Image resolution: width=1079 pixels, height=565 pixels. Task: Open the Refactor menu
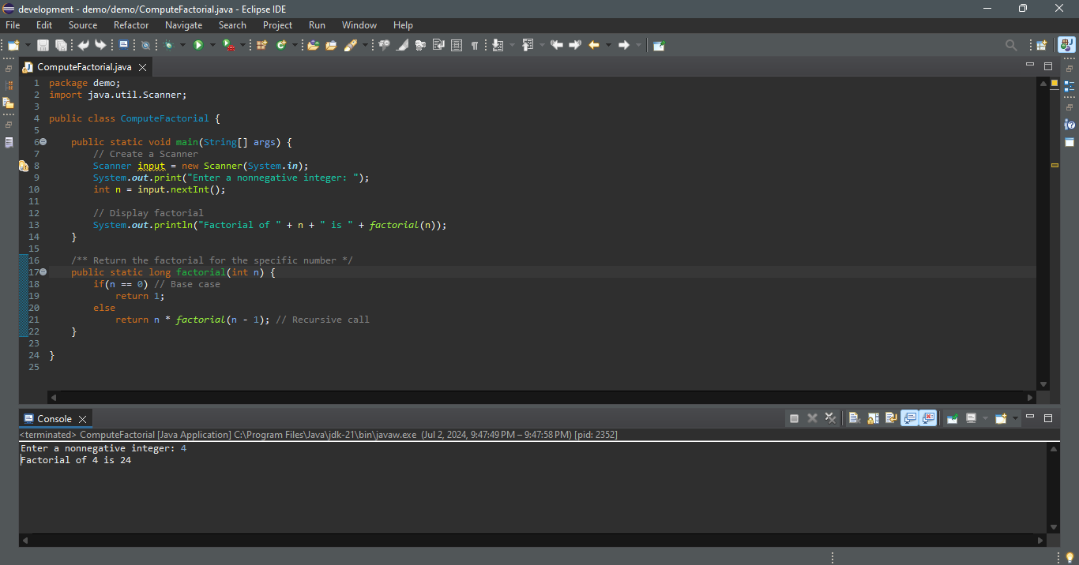coord(131,25)
